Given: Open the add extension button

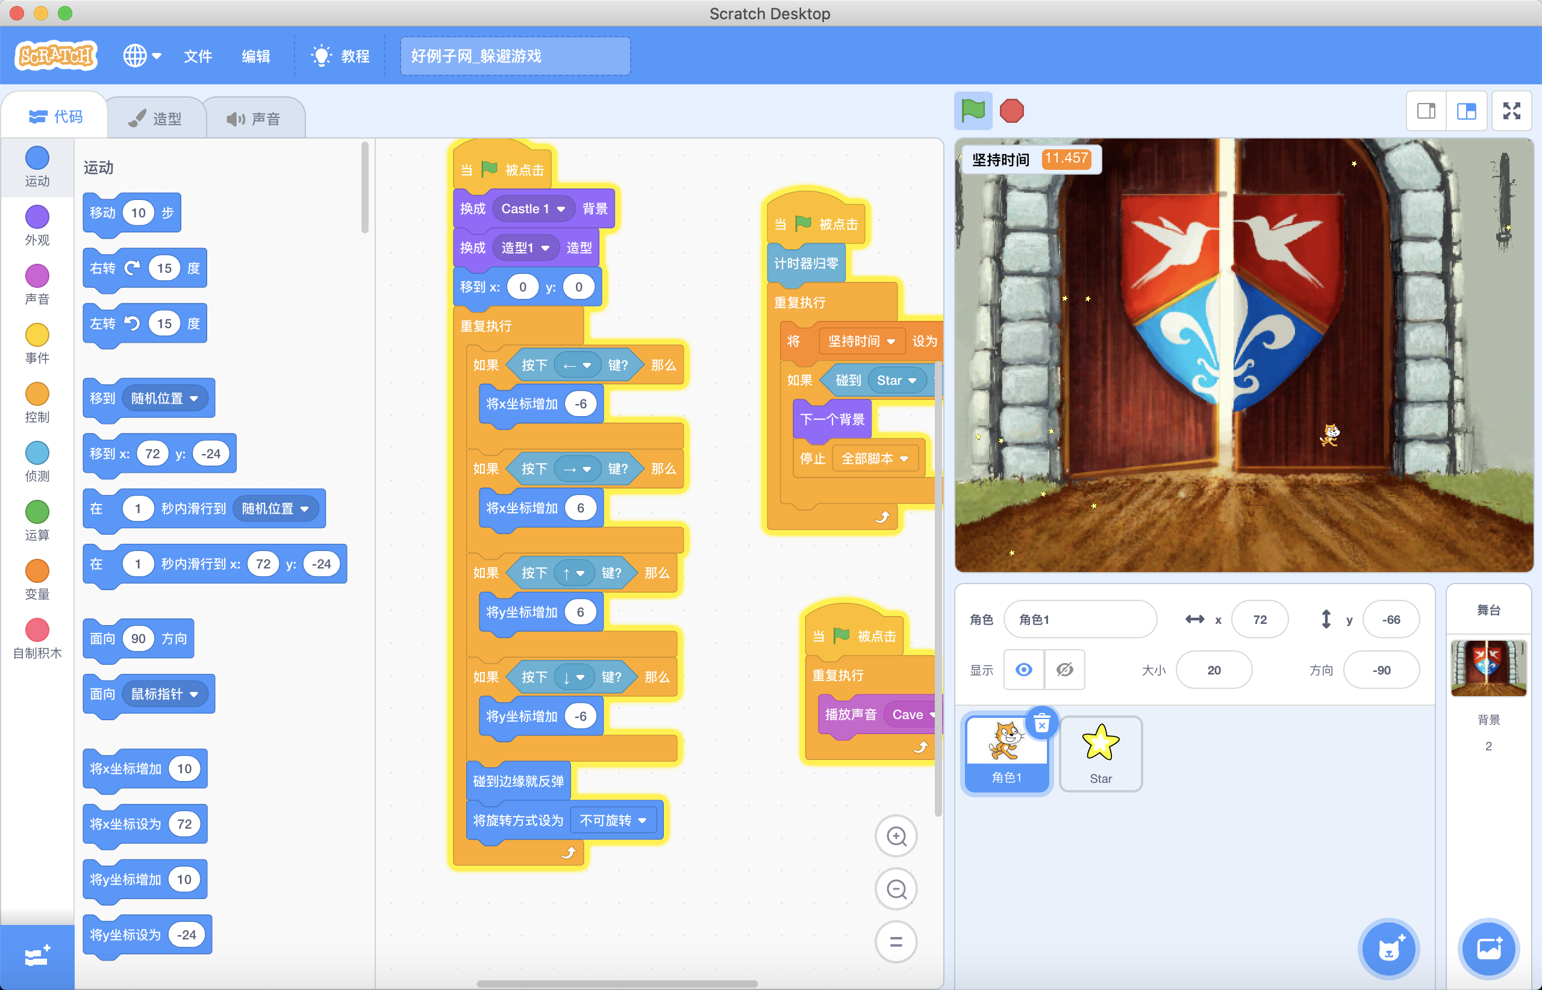Looking at the screenshot, I should pos(37,956).
